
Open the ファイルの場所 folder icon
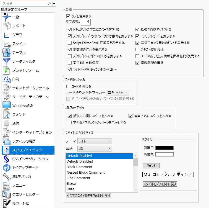pyautogui.click(x=7, y=141)
